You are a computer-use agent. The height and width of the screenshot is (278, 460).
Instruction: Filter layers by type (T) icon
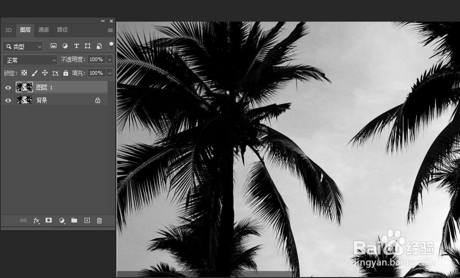coord(76,46)
